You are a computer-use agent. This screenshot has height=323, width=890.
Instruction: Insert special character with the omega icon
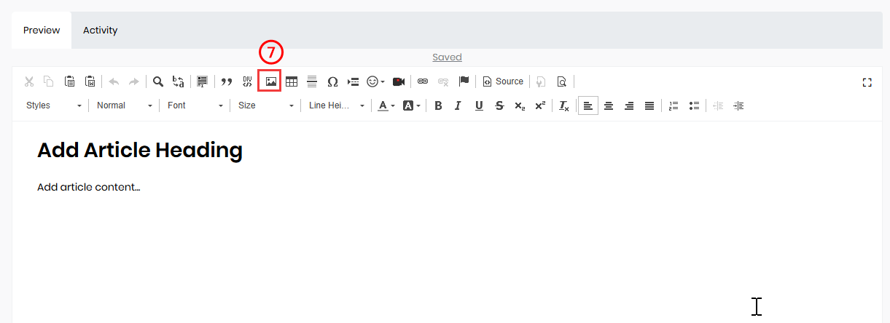pos(332,81)
